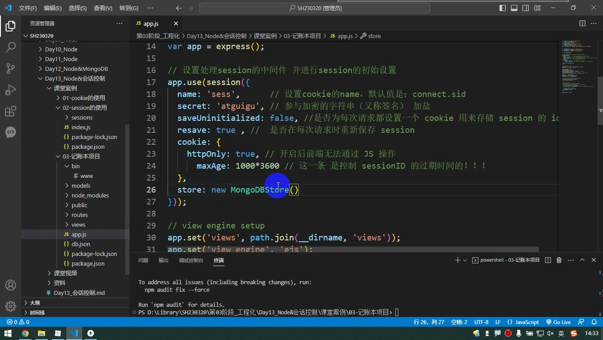Split the terminal panel
Viewport: 603px width, 340px height.
click(548, 260)
